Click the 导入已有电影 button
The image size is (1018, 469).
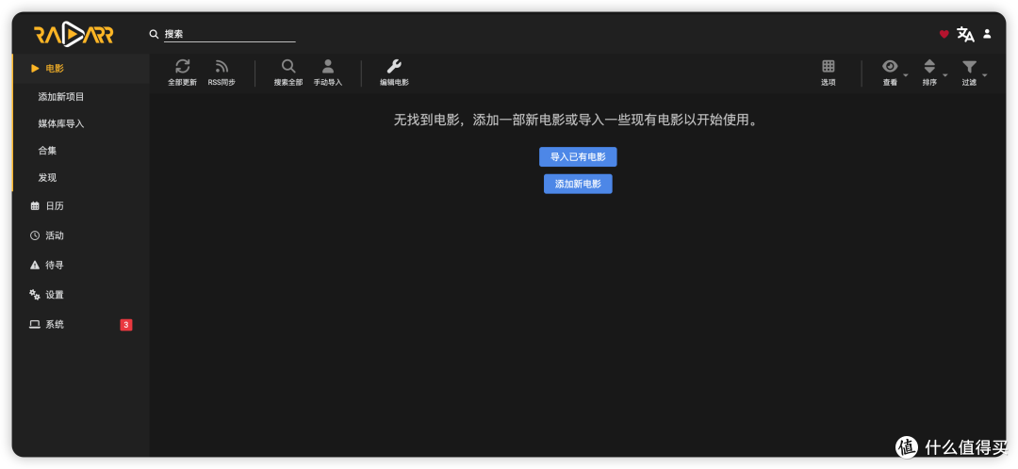click(x=578, y=157)
